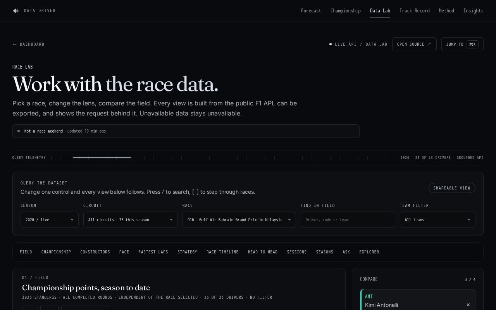Open the Ask tab
This screenshot has width=496, height=310.
(346, 252)
